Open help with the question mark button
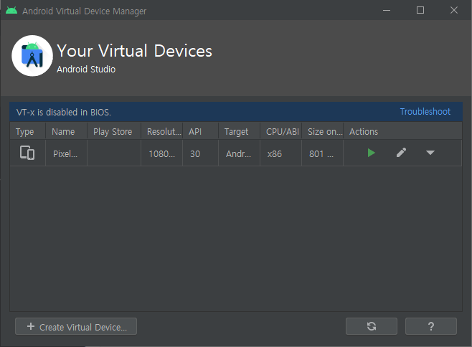Image resolution: width=472 pixels, height=347 pixels. [431, 326]
